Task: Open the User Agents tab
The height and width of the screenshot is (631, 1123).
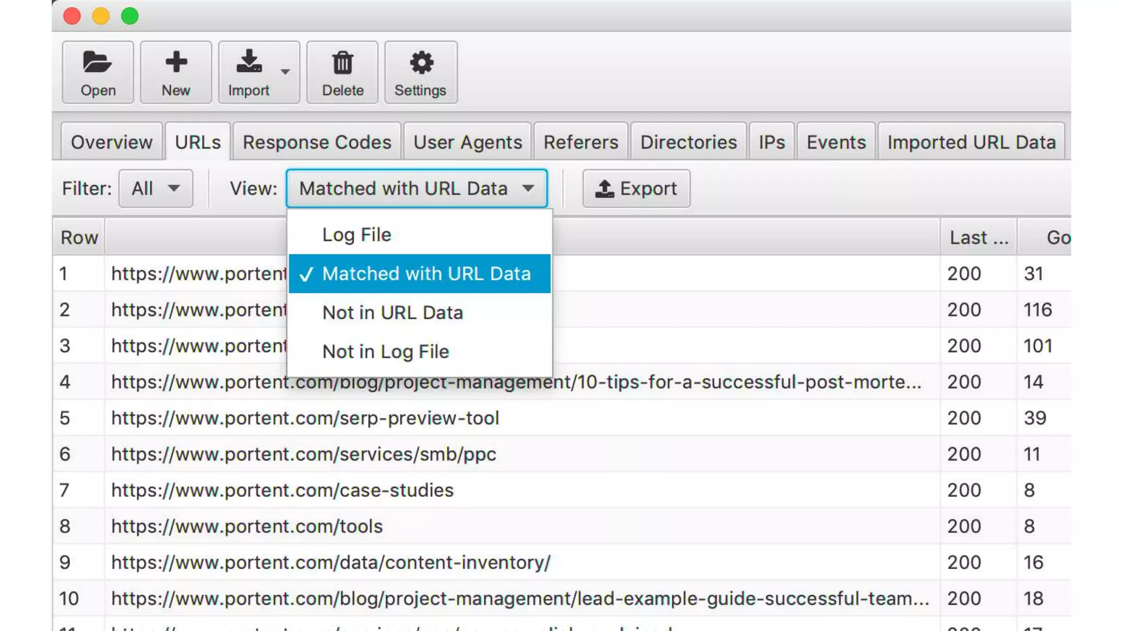Action: coord(467,142)
